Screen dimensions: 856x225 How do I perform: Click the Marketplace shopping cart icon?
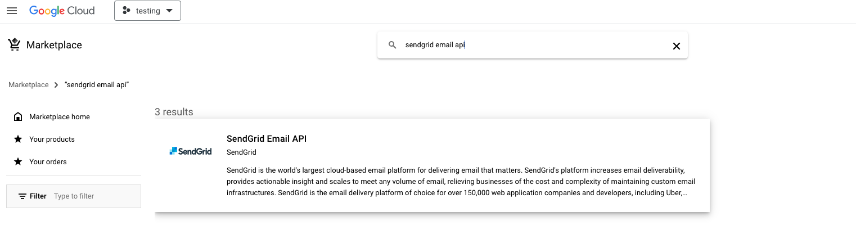[x=14, y=44]
